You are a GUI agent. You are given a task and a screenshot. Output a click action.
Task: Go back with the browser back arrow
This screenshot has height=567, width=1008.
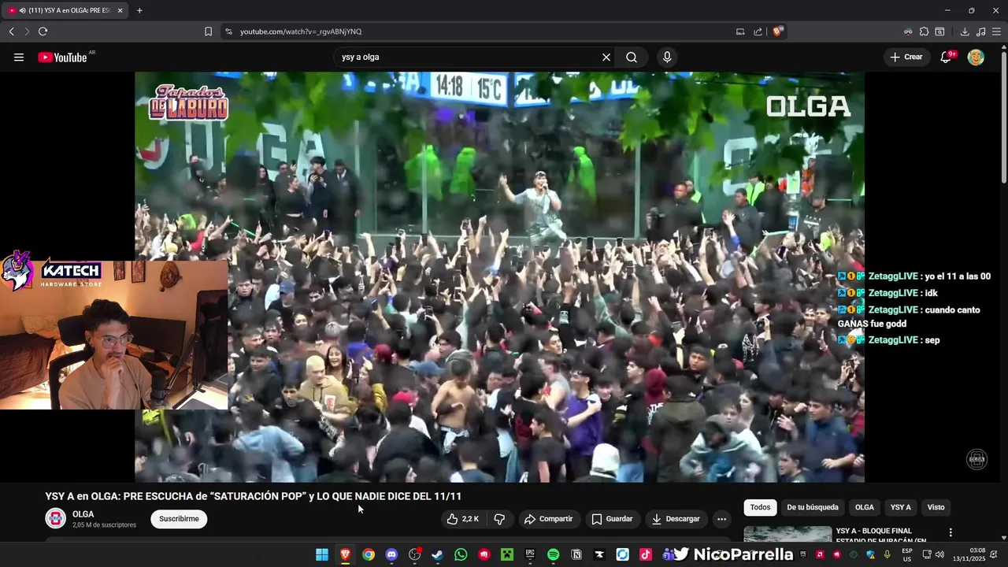12,31
